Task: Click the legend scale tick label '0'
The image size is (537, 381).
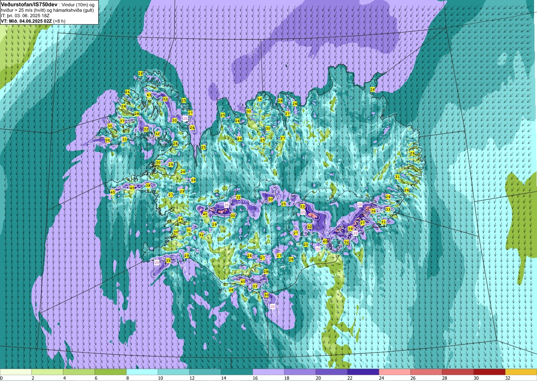Action: pos(2,378)
